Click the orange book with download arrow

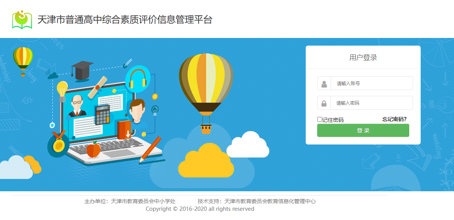point(124,130)
